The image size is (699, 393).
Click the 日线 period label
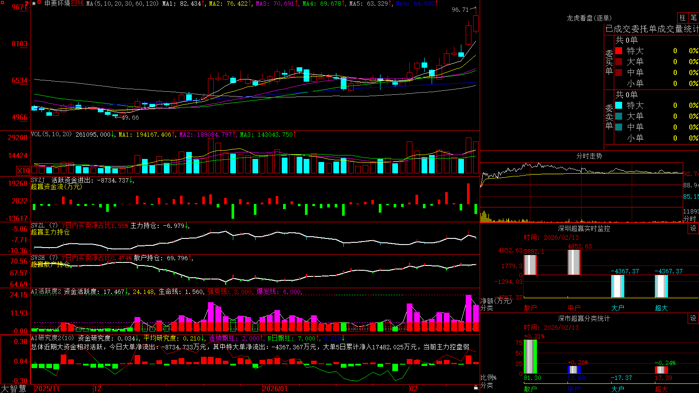(x=77, y=3)
